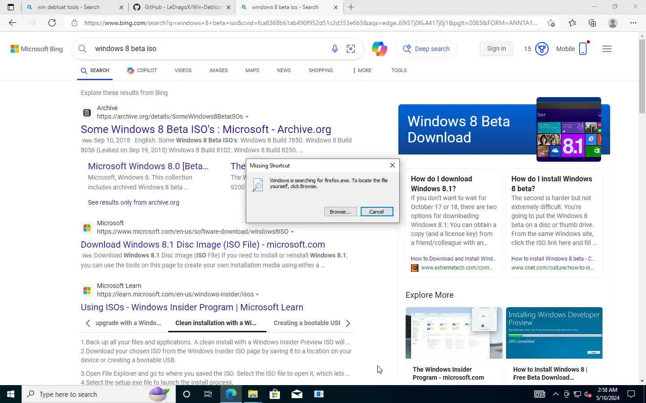Click the browser address bar URL
The height and width of the screenshot is (403, 646).
[310, 23]
